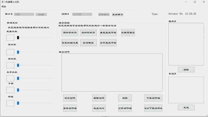Click the 打开动作组 button

(x=125, y=108)
